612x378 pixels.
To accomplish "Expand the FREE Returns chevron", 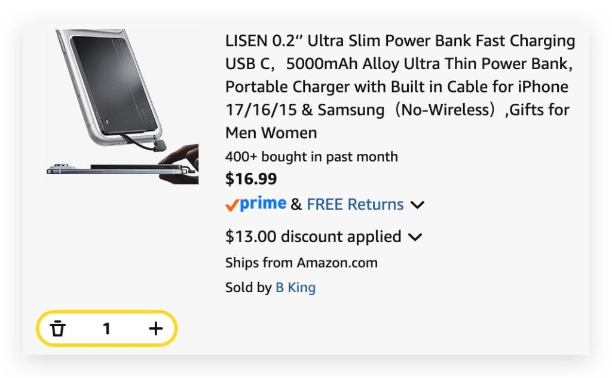I will tap(417, 205).
